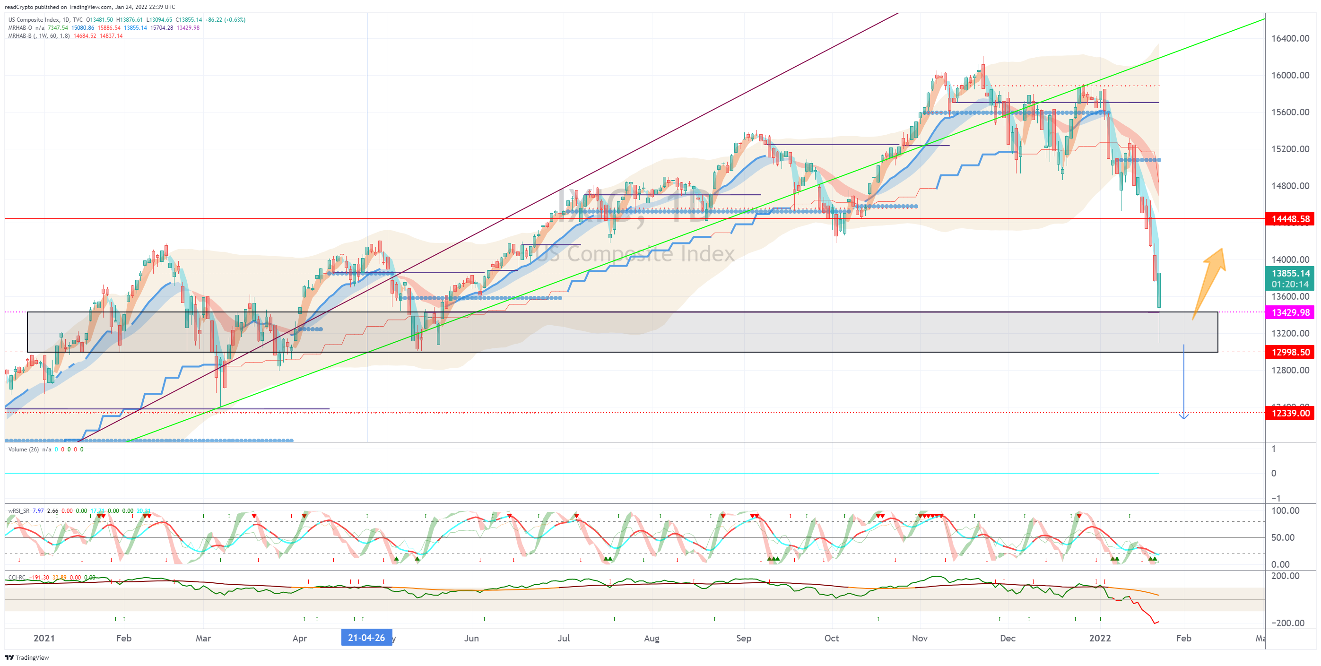The height and width of the screenshot is (666, 1321).
Task: Click the Aug label on time axis
Action: pyautogui.click(x=651, y=638)
